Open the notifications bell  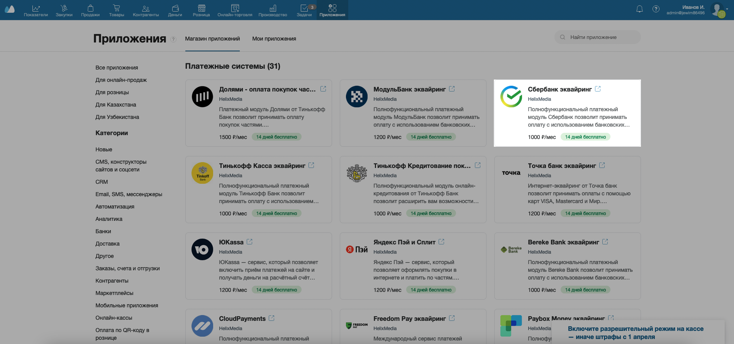(640, 9)
